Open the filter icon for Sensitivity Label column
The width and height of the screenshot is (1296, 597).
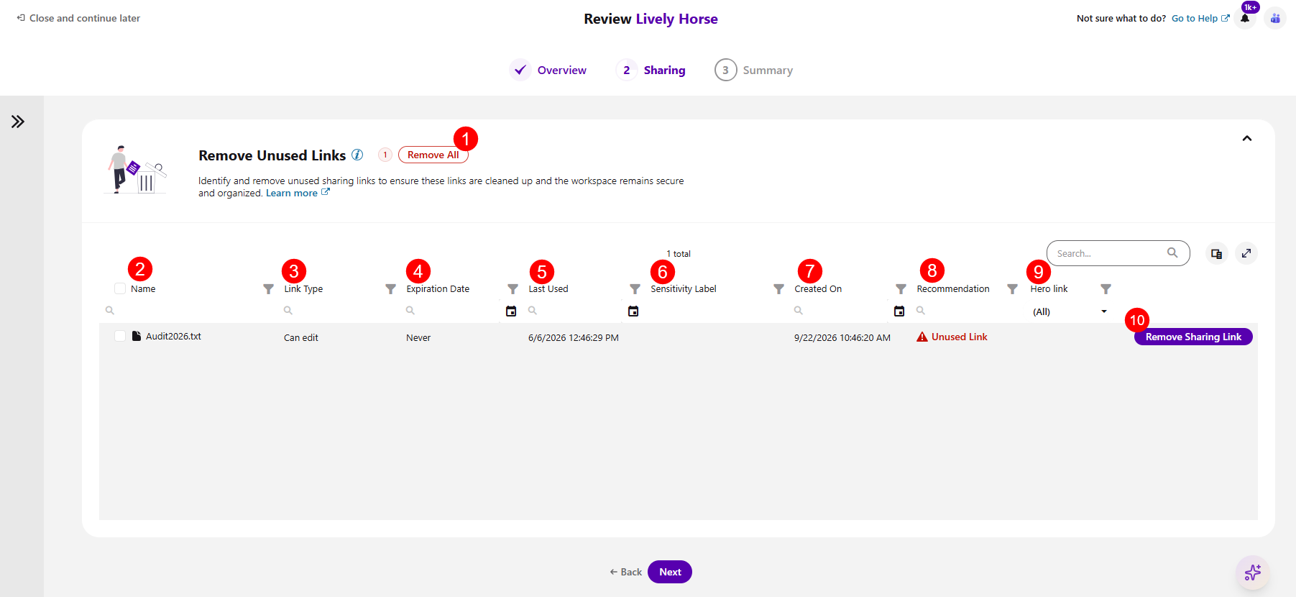778,288
